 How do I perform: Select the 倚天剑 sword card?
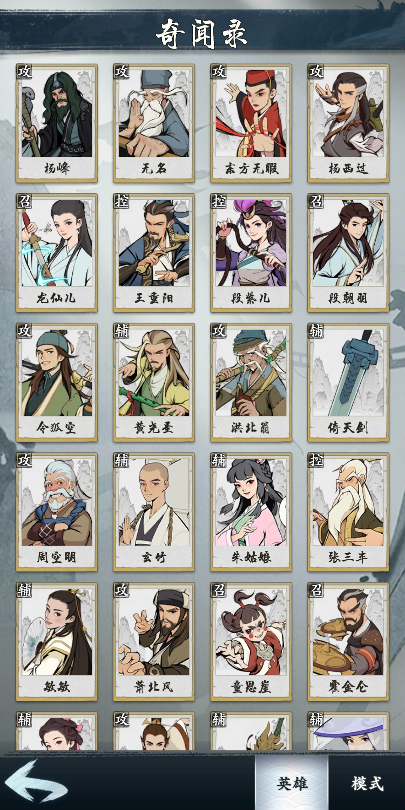click(x=348, y=382)
